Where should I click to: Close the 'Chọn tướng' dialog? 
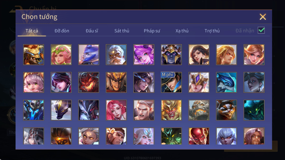[x=263, y=17]
